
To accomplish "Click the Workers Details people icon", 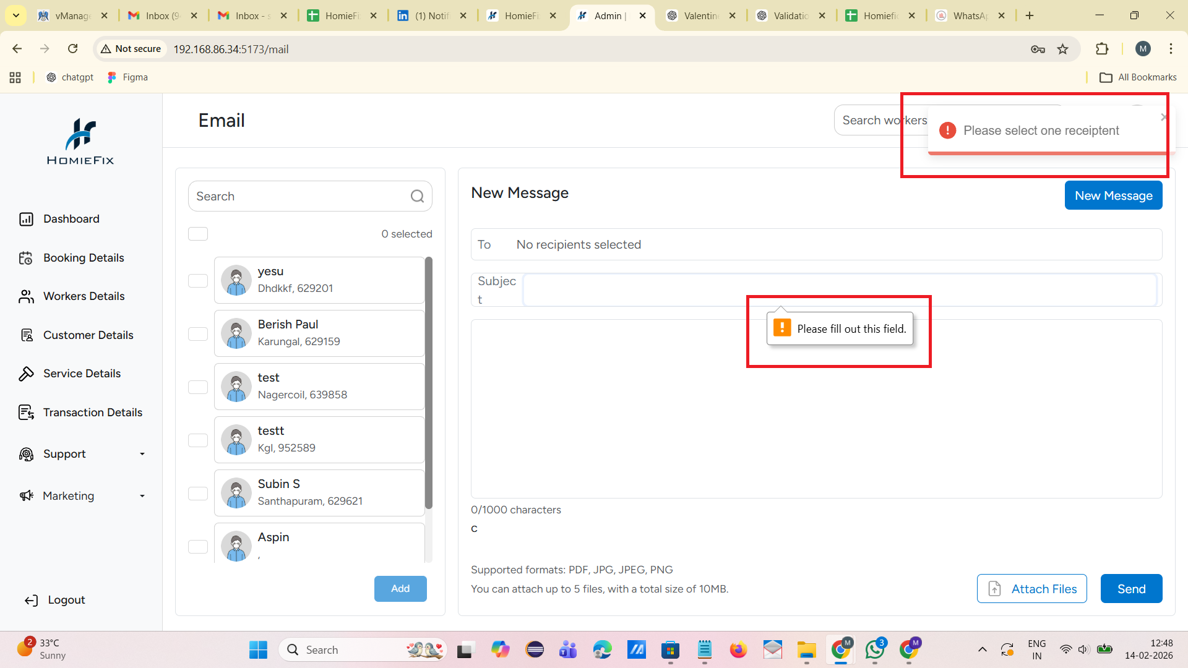I will click(x=26, y=296).
